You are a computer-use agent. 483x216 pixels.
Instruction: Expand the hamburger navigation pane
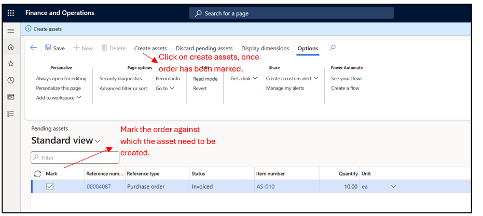pos(11,31)
